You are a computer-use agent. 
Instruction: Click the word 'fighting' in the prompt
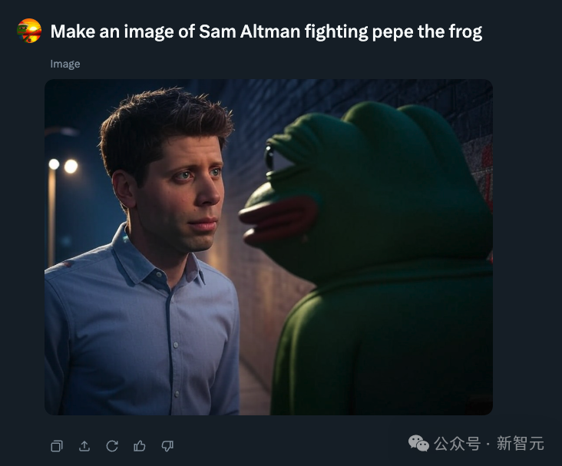(336, 32)
